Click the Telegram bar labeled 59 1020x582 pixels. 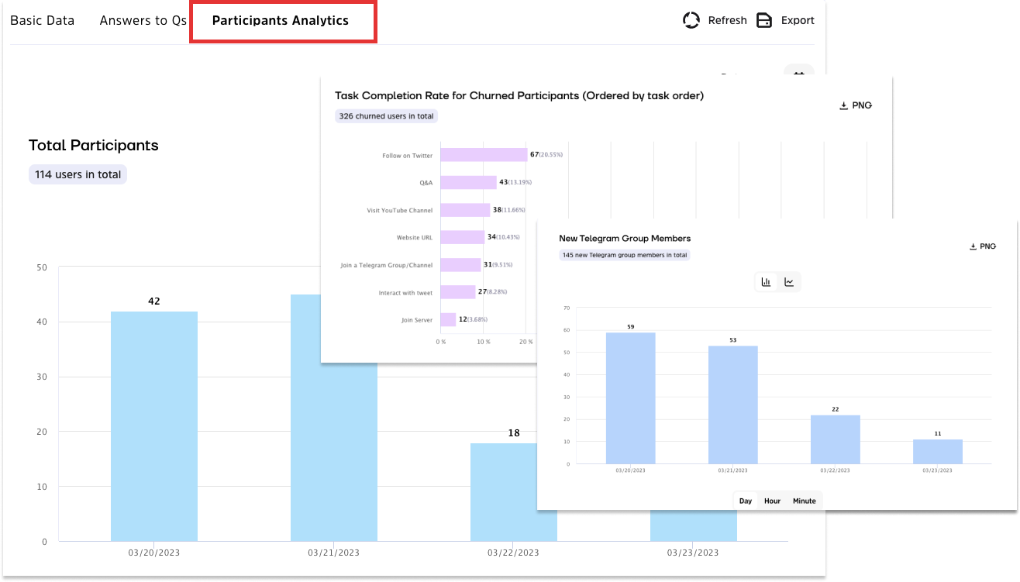coord(630,398)
